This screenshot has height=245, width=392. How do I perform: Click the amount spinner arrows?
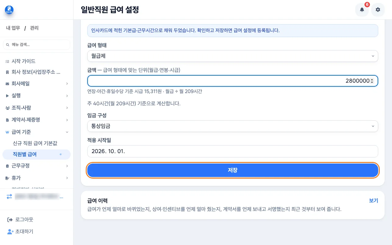point(372,81)
